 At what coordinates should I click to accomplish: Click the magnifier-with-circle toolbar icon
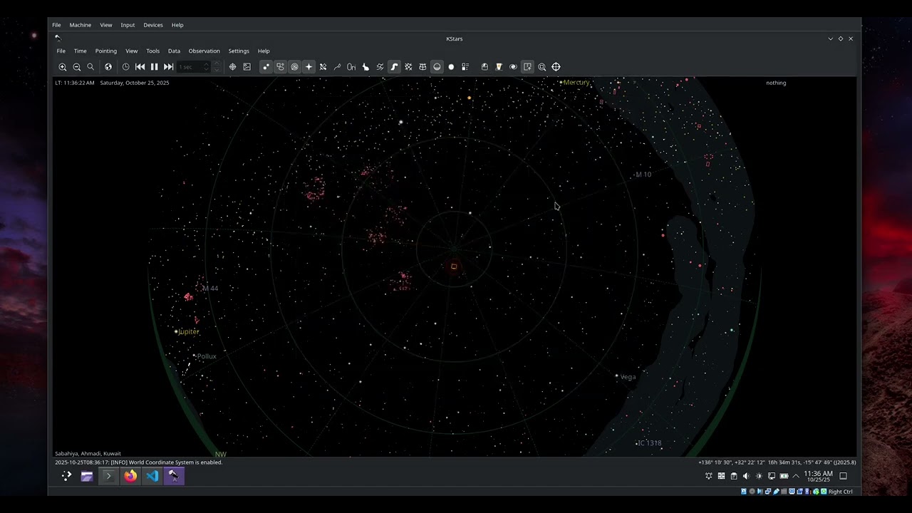[x=542, y=67]
